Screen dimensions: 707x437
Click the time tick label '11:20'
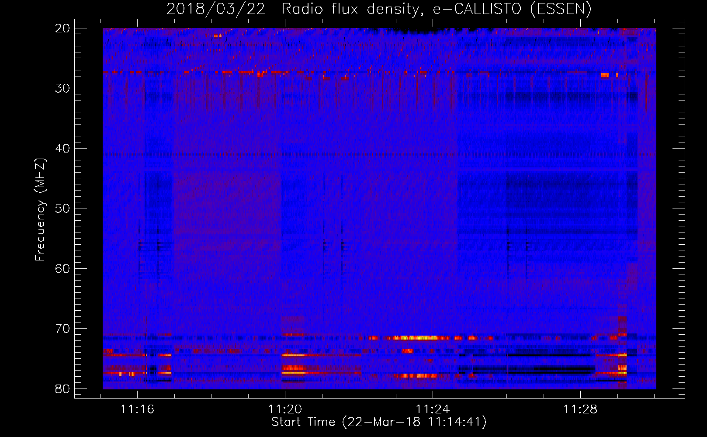coord(285,409)
